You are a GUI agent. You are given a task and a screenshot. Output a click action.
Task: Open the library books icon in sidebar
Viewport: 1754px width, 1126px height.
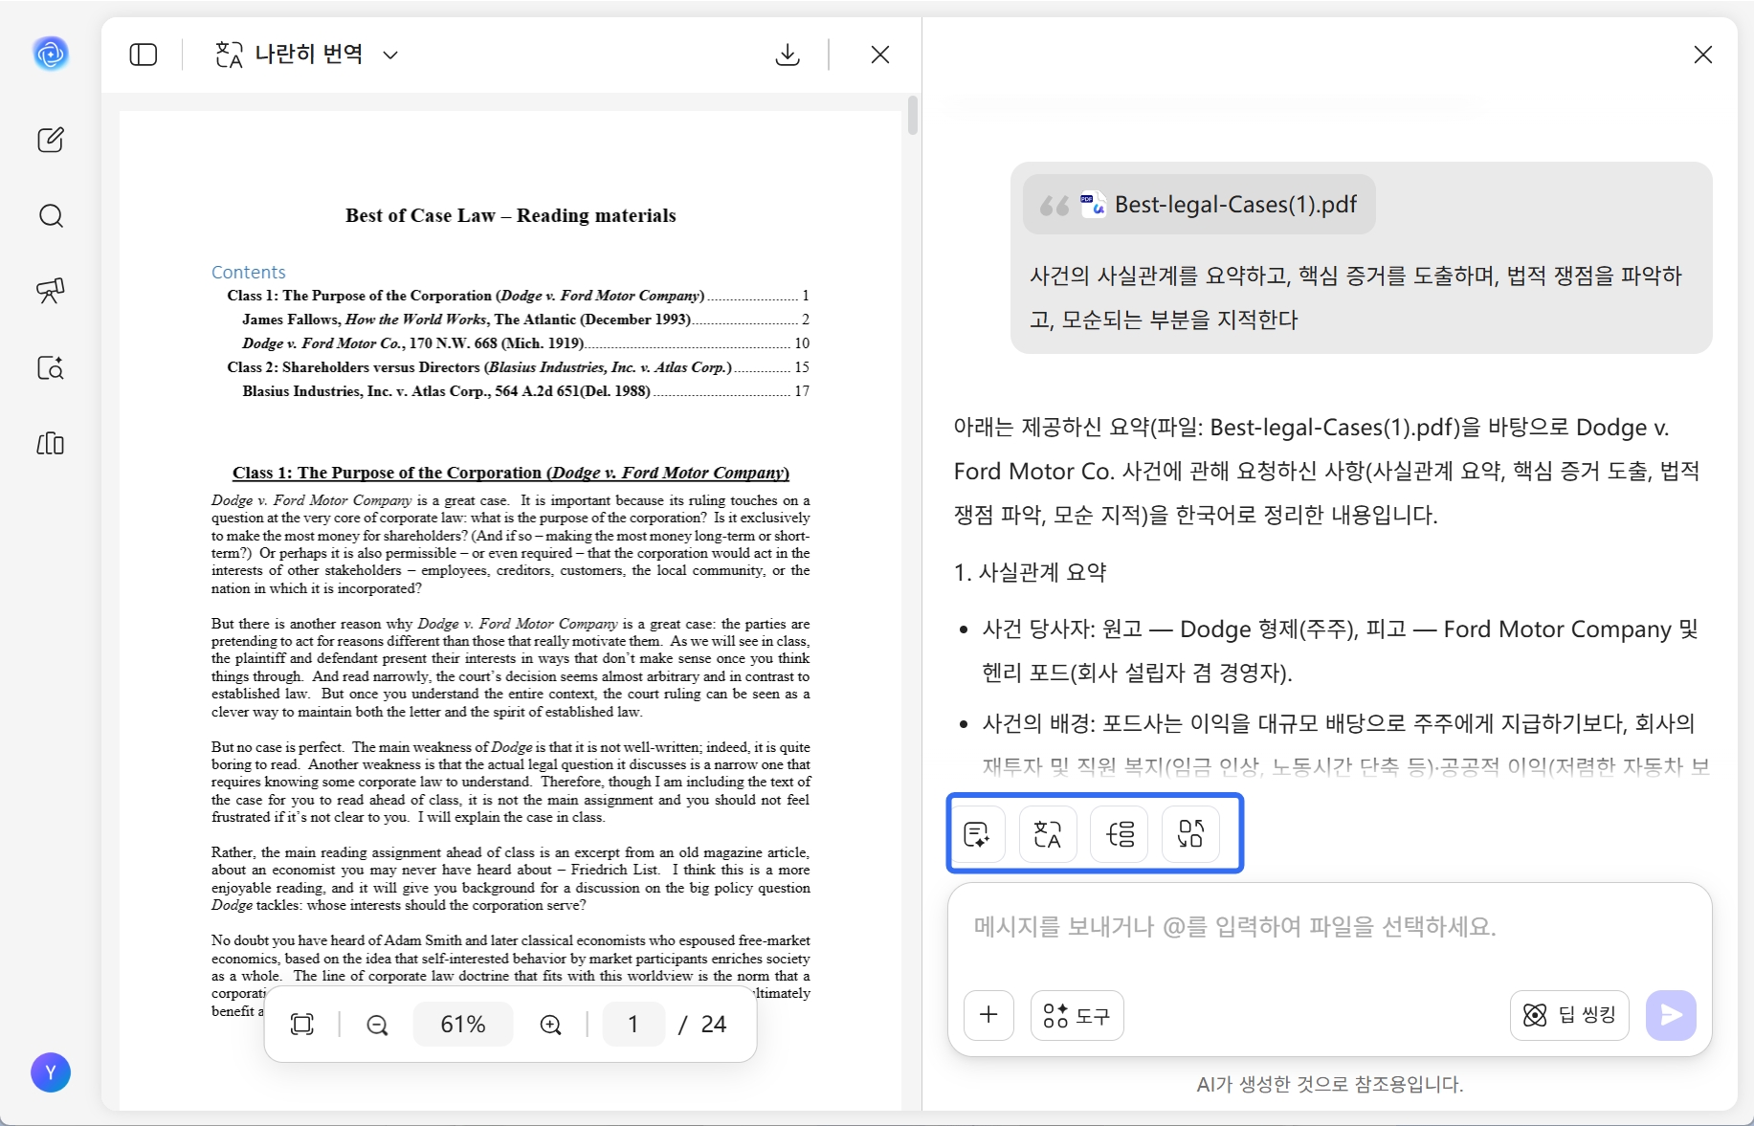coord(51,443)
